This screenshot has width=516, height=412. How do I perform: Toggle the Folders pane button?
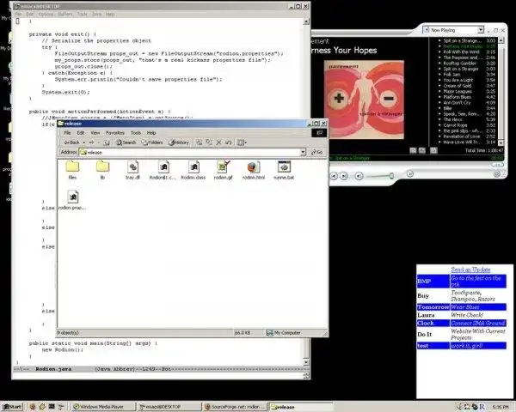(x=152, y=142)
